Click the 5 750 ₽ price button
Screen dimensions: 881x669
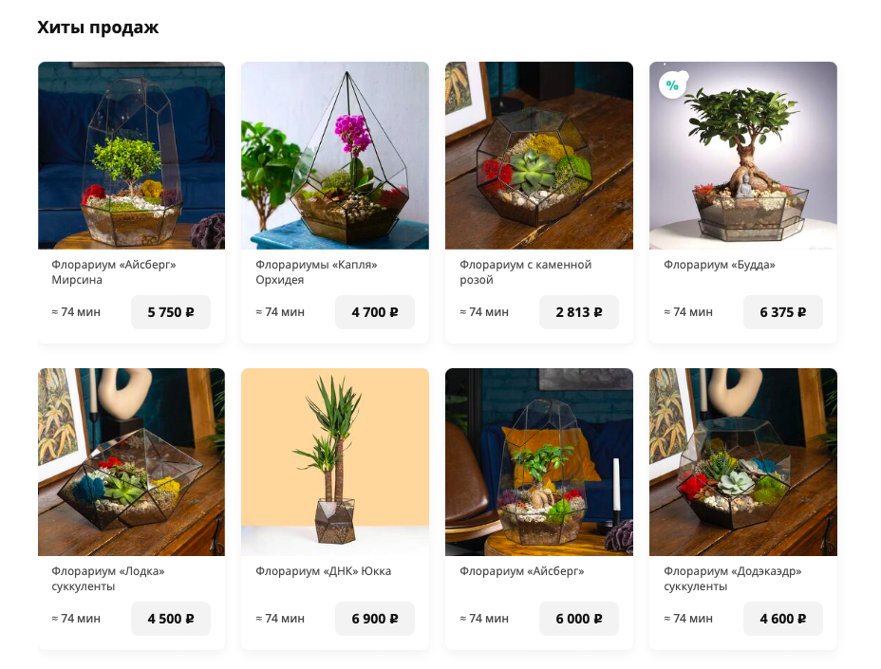[x=171, y=312]
